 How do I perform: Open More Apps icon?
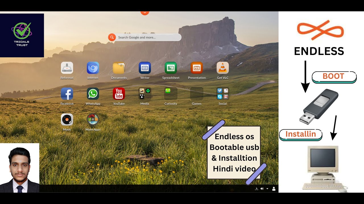coord(93,120)
